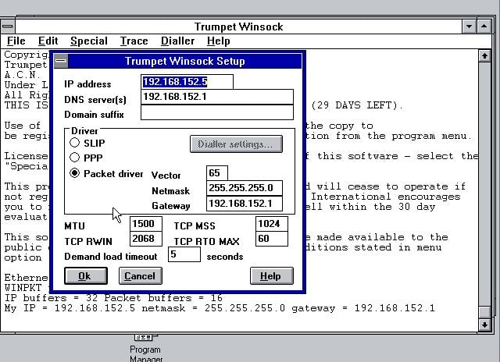Click the Dialler settings button
The width and height of the screenshot is (500, 362).
click(x=236, y=144)
